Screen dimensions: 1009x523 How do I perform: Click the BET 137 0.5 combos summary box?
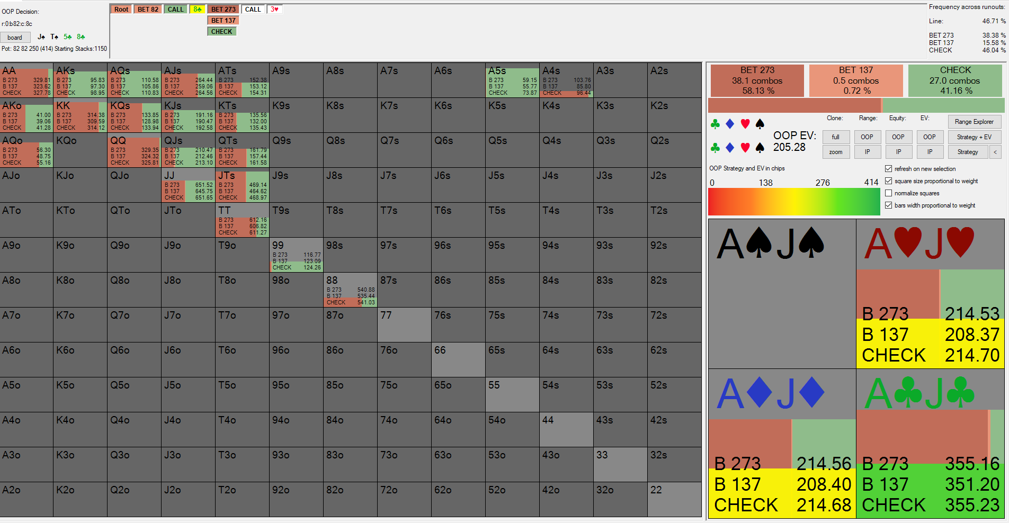856,80
